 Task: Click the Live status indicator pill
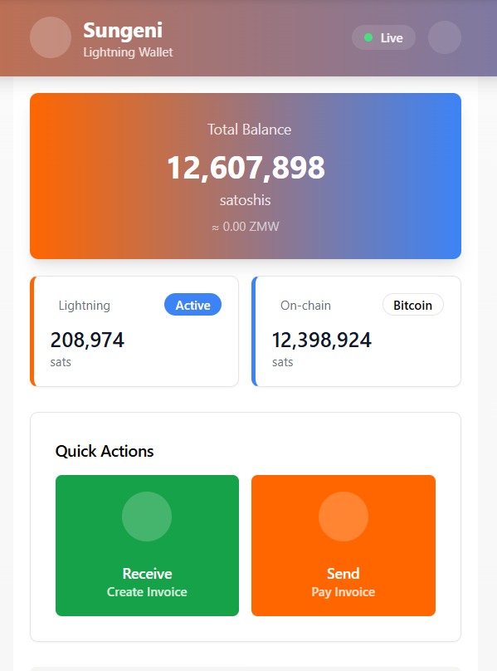(383, 37)
